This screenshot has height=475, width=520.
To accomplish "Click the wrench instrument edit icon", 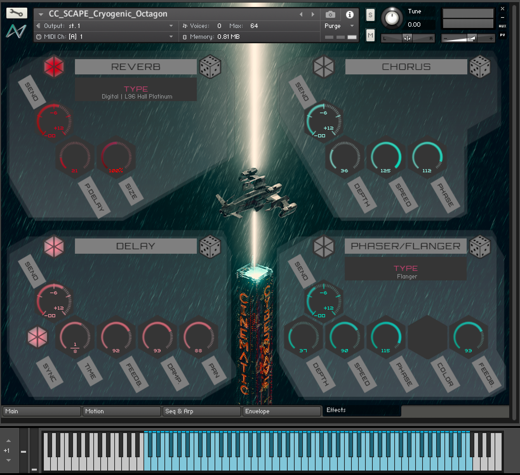I will point(17,13).
